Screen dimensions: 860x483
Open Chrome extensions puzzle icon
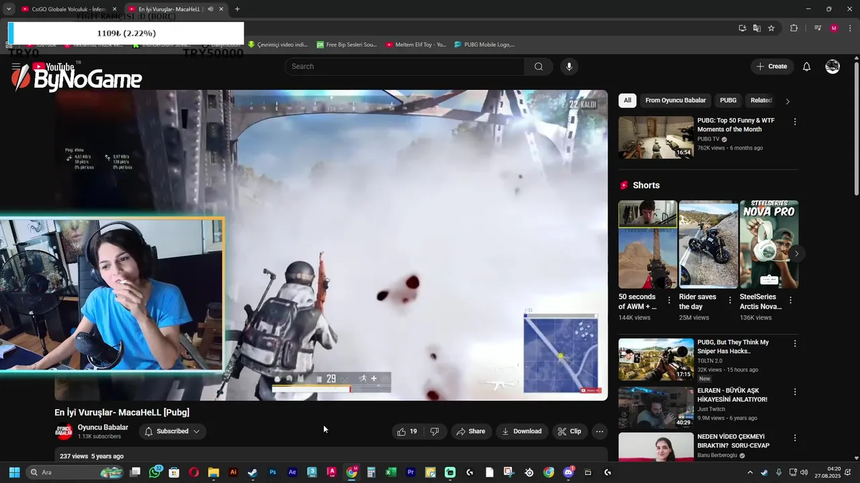pos(794,28)
